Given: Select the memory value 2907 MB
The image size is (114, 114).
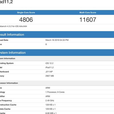Looking at the screenshot, I should pyautogui.click(x=50, y=76).
